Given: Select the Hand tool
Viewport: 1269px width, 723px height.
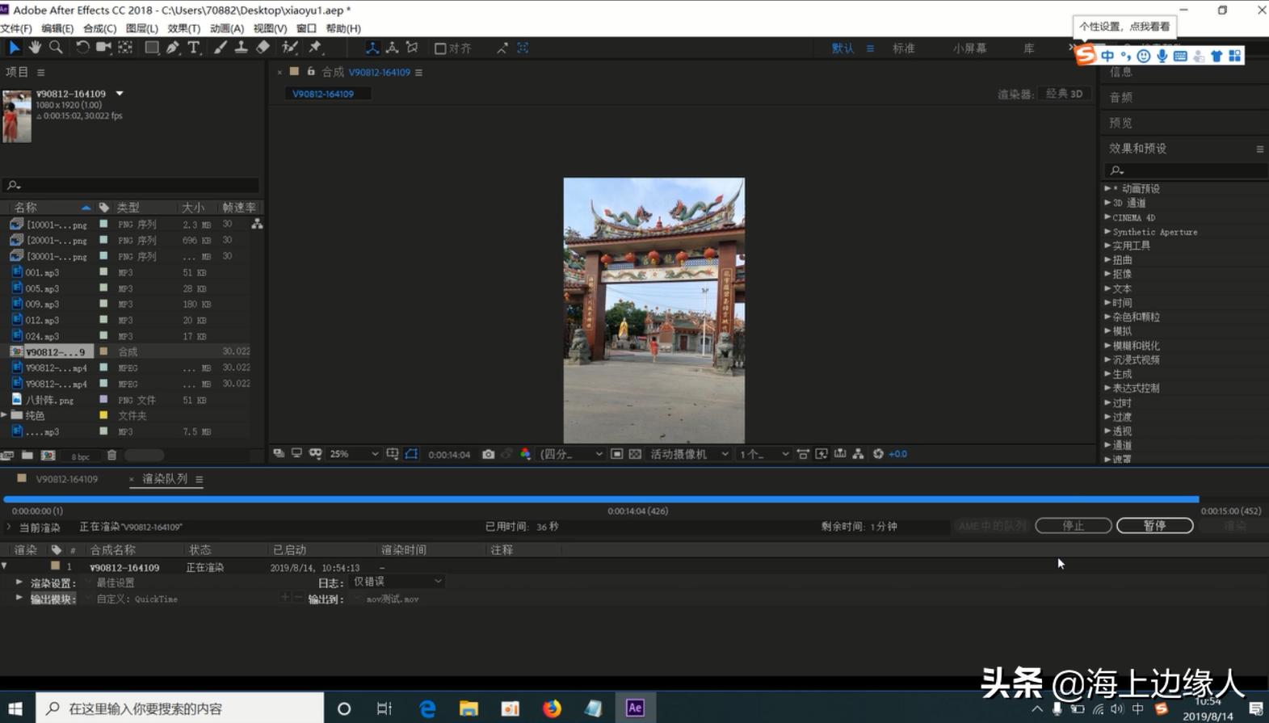Looking at the screenshot, I should click(x=35, y=48).
